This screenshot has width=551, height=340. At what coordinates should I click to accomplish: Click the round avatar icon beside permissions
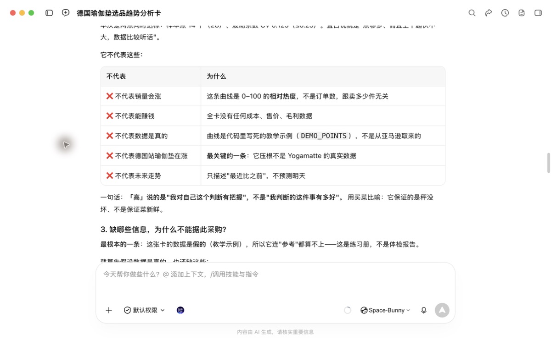(x=180, y=310)
